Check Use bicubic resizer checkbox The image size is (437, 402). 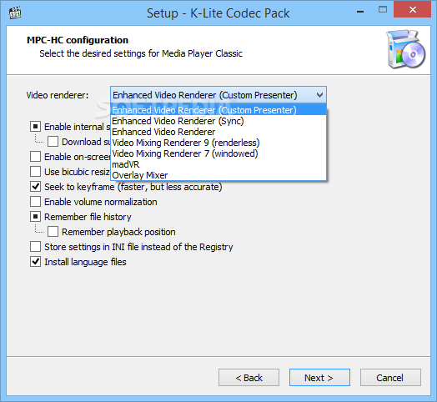click(35, 172)
